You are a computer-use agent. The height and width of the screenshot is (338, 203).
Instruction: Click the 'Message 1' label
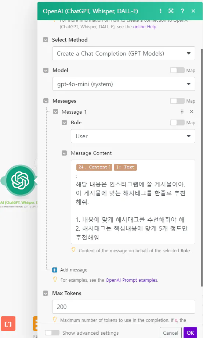(74, 112)
